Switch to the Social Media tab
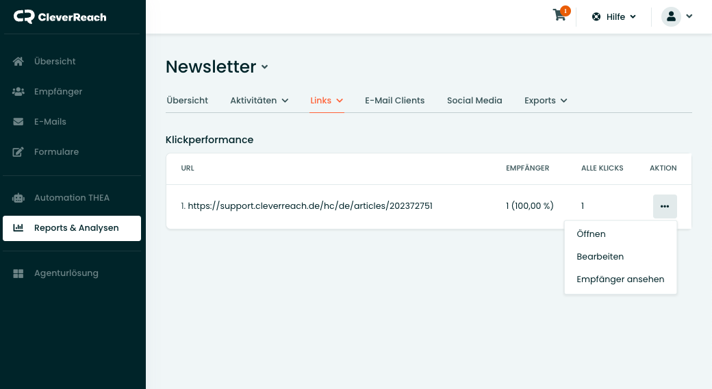 click(474, 101)
